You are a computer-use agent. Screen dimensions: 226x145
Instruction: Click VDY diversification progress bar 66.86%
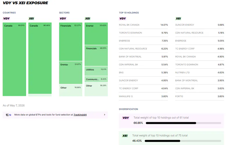tap(183, 123)
